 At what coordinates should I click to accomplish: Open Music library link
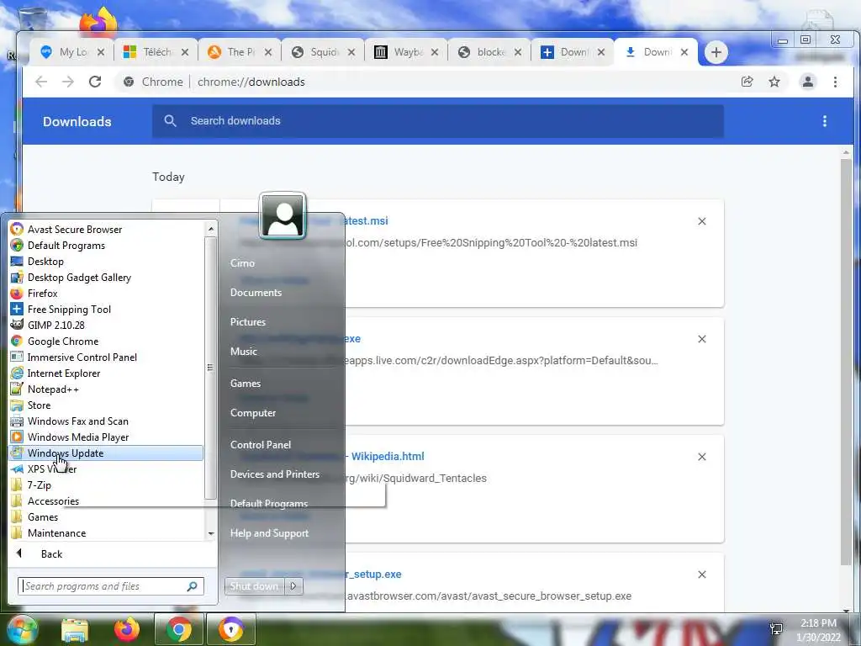(243, 351)
